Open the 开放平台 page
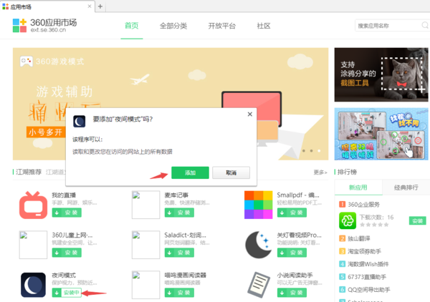The height and width of the screenshot is (302, 430). (x=222, y=26)
